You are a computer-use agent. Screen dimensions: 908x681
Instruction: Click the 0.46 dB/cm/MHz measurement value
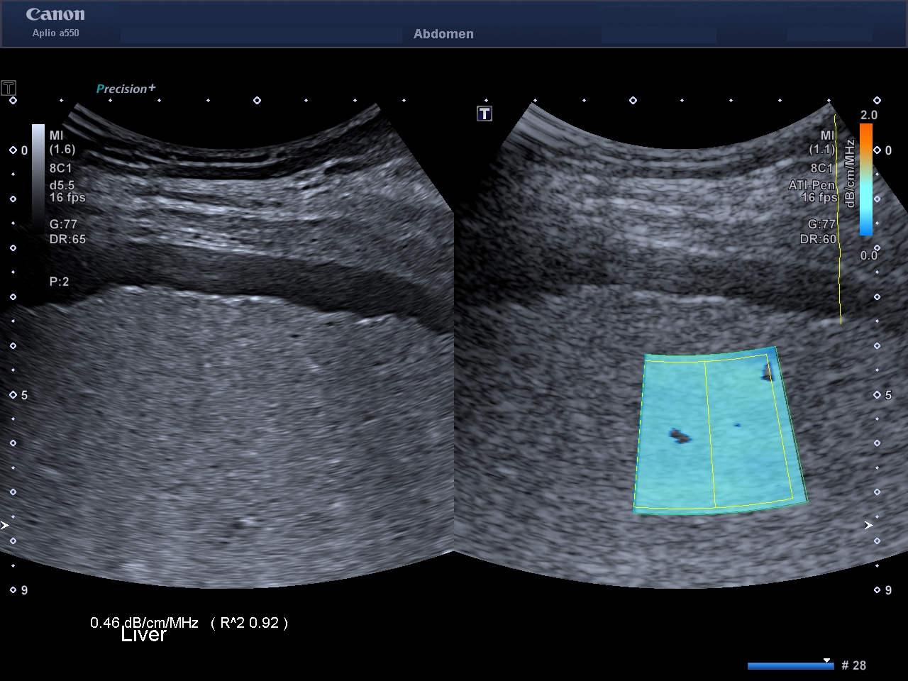pos(144,622)
